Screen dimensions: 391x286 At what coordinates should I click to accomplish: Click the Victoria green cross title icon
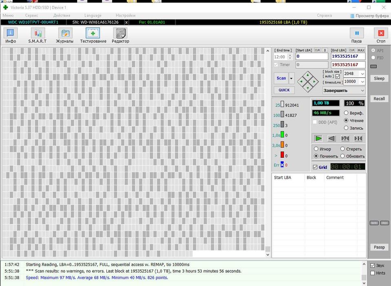pyautogui.click(x=5, y=7)
